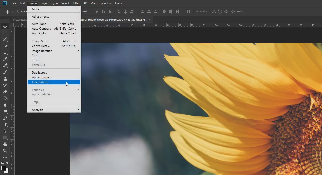
Task: Open the Layer menu
Action: pos(44,3)
